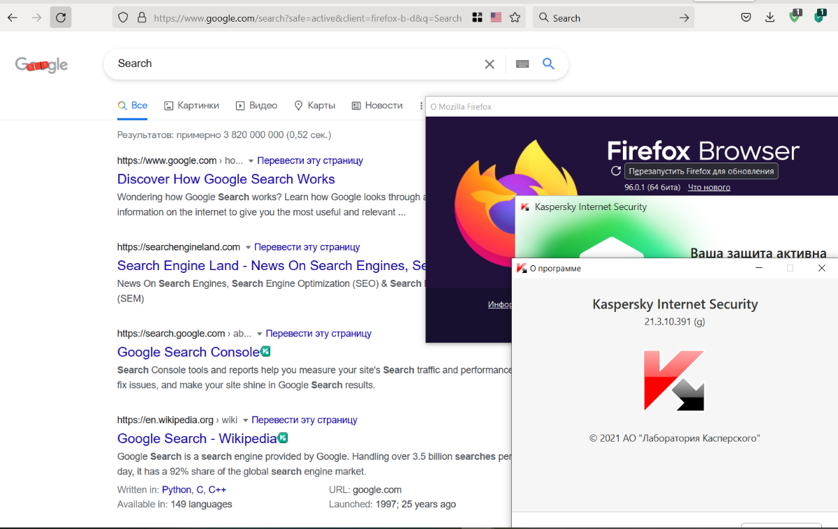Click inside the Google search query box
The image size is (838, 529).
click(x=297, y=64)
